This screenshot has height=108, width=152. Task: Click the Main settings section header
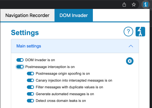[x=75, y=46]
